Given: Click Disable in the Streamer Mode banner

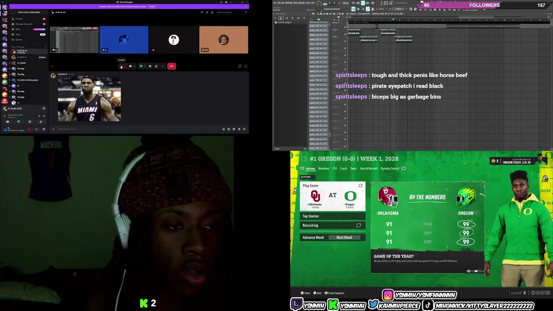Looking at the screenshot, I should pos(152,6).
